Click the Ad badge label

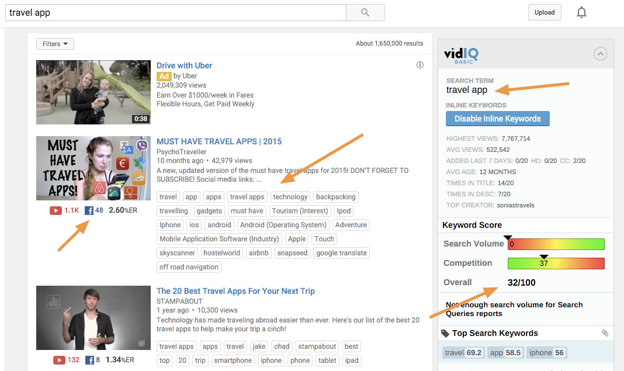(164, 76)
